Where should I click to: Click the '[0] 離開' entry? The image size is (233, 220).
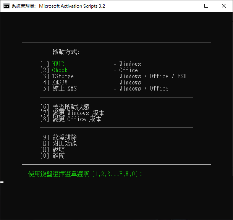[52, 156]
